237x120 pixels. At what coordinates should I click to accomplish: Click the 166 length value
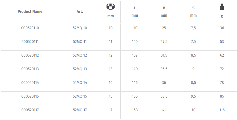(135, 96)
